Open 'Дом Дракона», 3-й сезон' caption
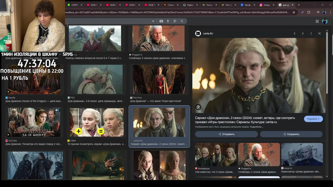 96,101
